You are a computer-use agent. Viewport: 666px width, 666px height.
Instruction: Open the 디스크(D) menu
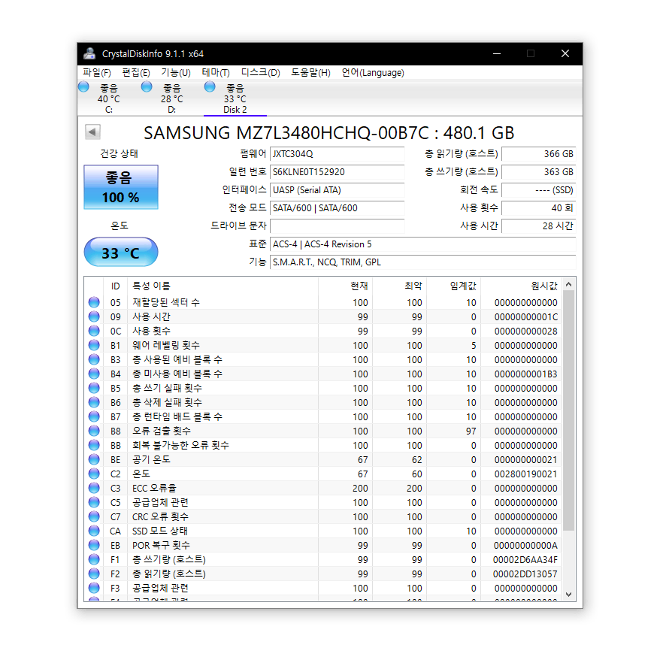tap(260, 73)
